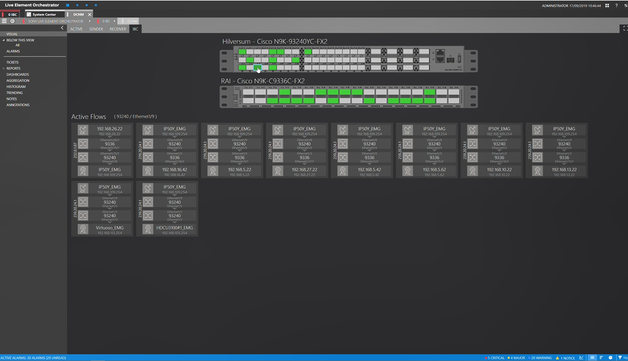628x361 pixels.
Task: Open the sort lines icon in status bar
Action: pos(601,358)
